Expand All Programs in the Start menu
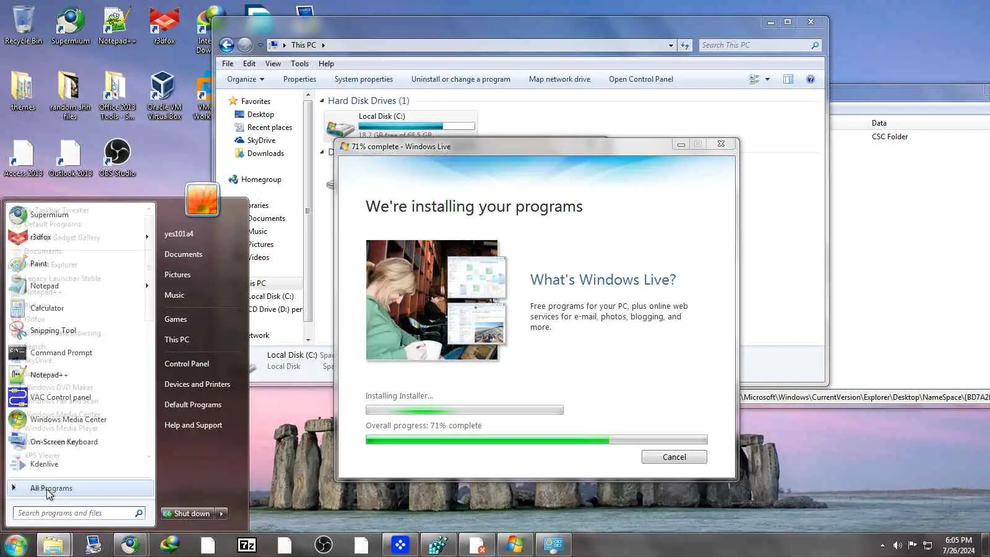 pos(80,488)
